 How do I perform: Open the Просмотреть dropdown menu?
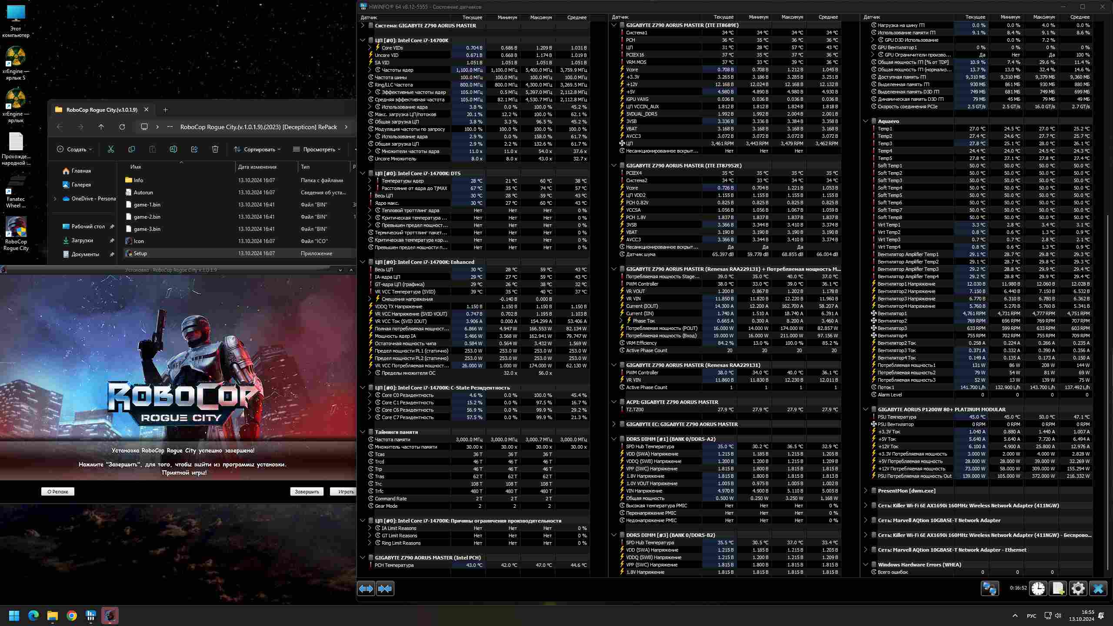point(317,149)
